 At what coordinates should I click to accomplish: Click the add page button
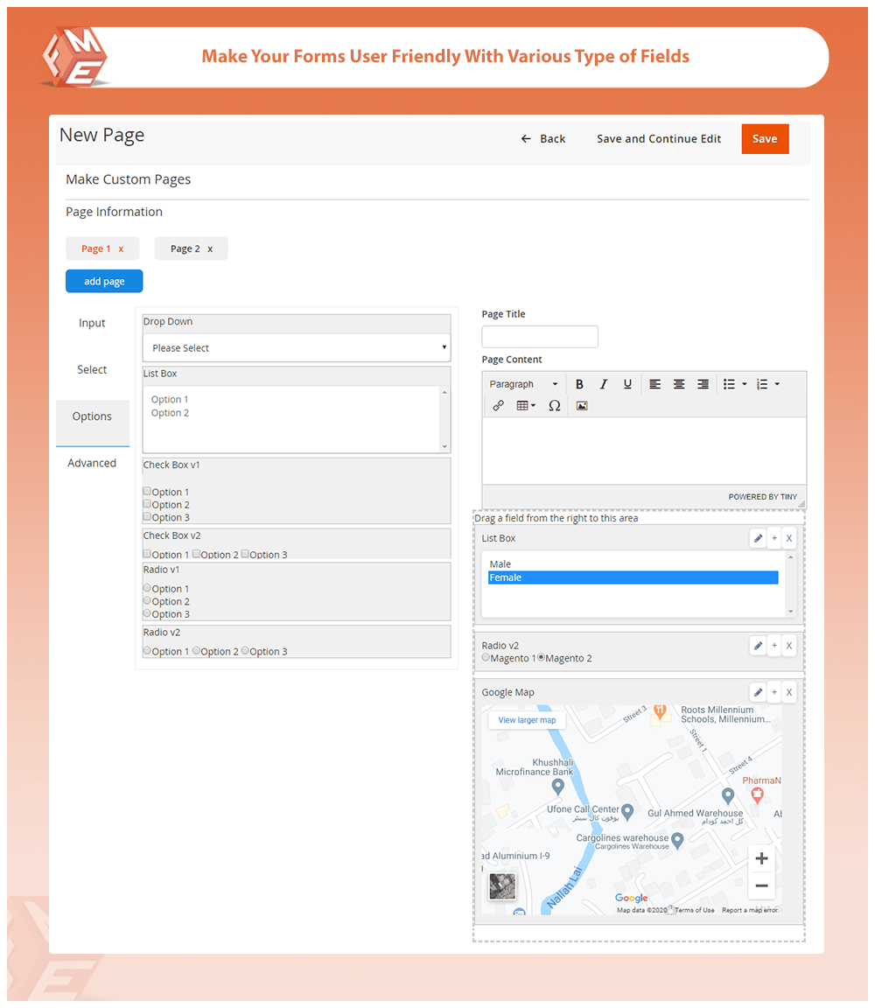click(x=104, y=282)
